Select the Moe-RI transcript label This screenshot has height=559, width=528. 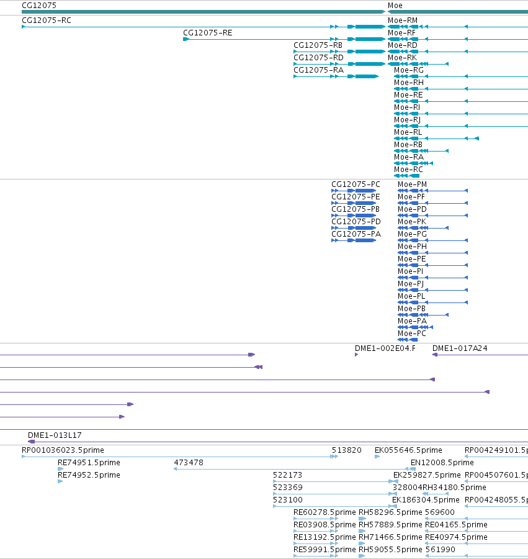[x=407, y=107]
